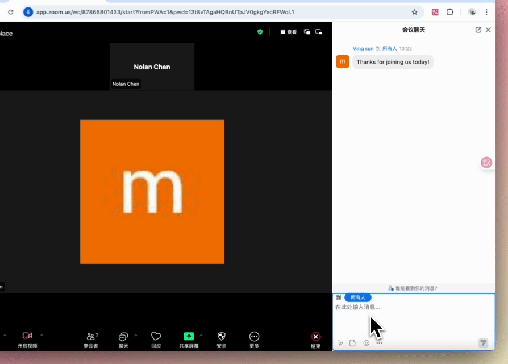Click the file attachment icon in chat
Image resolution: width=508 pixels, height=364 pixels.
click(x=352, y=343)
